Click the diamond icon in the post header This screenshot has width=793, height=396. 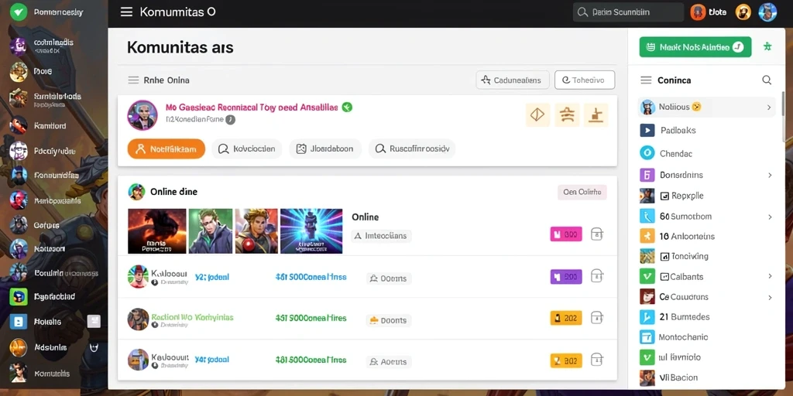(x=537, y=116)
